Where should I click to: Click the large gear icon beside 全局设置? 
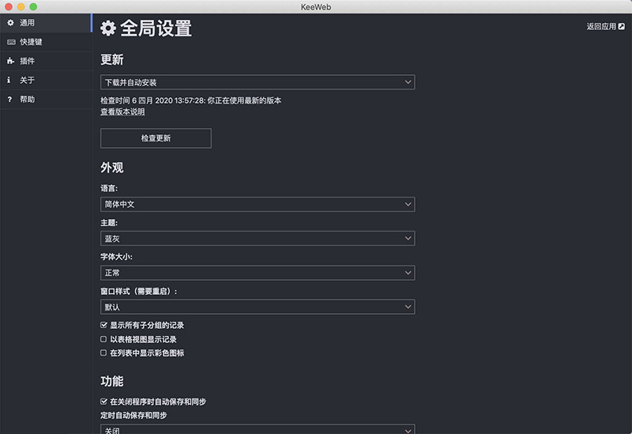(108, 28)
